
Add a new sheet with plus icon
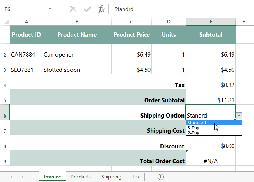tap(160, 177)
